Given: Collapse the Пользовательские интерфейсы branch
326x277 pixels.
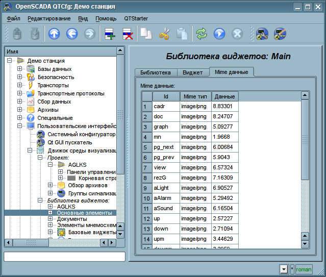Looking at the screenshot, I should coord(19,126).
